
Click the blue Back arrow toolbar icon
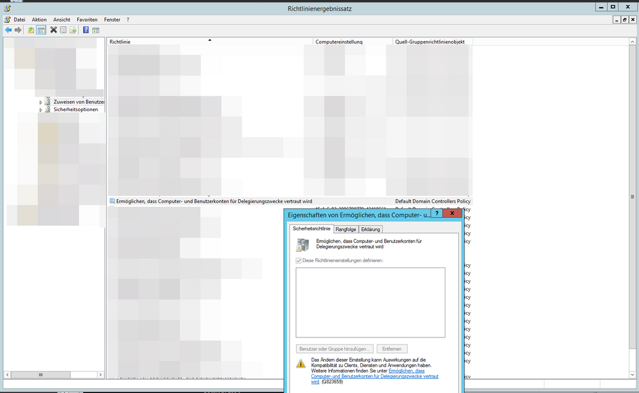click(8, 30)
